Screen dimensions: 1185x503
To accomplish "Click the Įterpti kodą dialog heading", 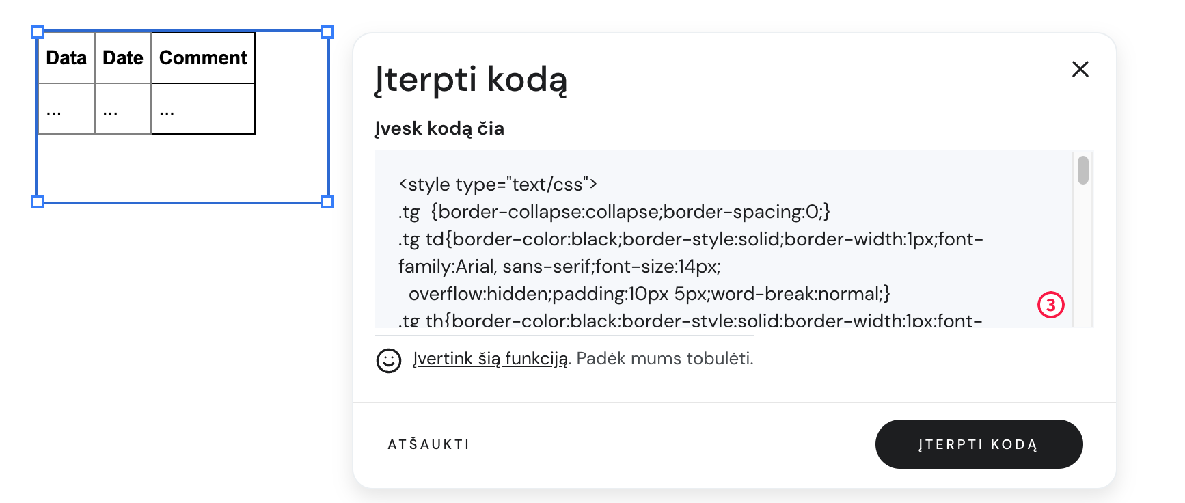I will pos(471,79).
